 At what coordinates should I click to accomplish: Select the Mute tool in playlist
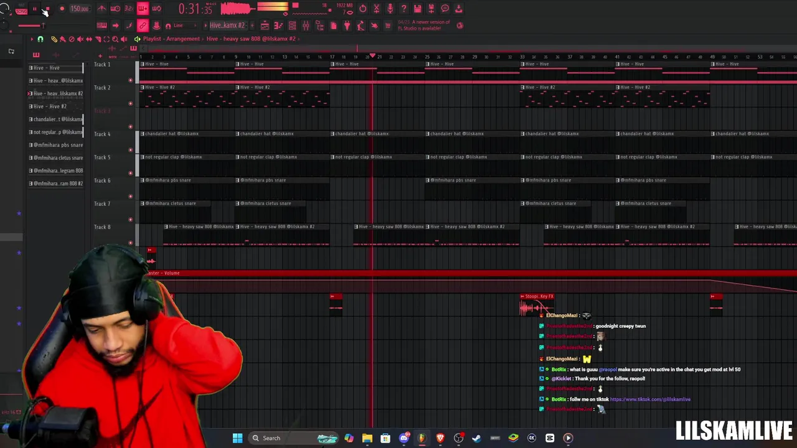tap(80, 39)
